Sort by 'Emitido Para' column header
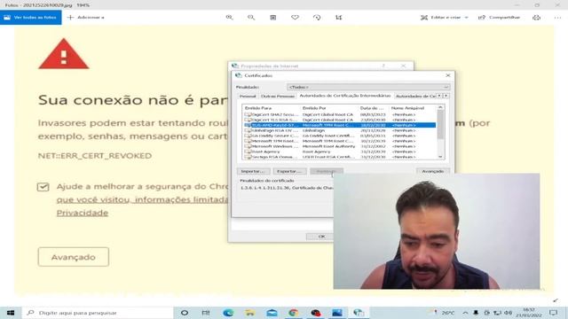Screen dimensions: 568x319 [272, 108]
